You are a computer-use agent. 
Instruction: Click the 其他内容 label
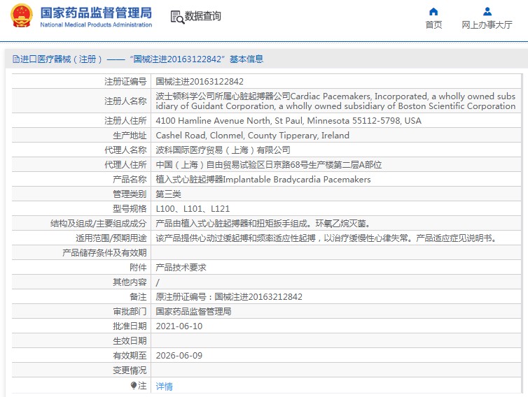tap(130, 282)
